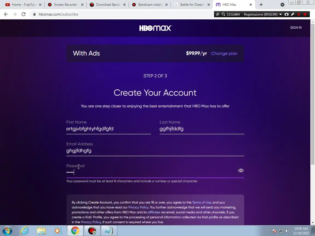Close the Bandicam install tab

click(x=167, y=5)
